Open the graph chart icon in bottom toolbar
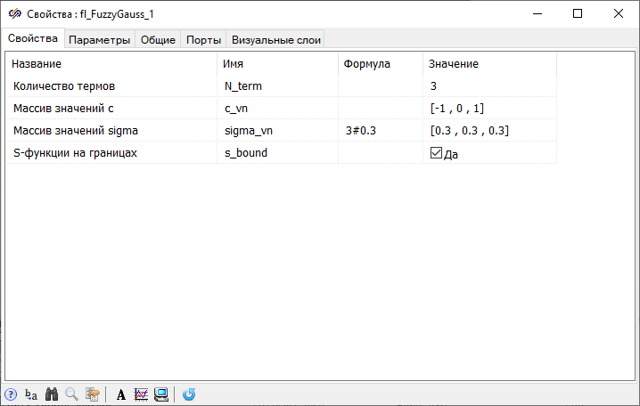The image size is (640, 406). pos(141,394)
